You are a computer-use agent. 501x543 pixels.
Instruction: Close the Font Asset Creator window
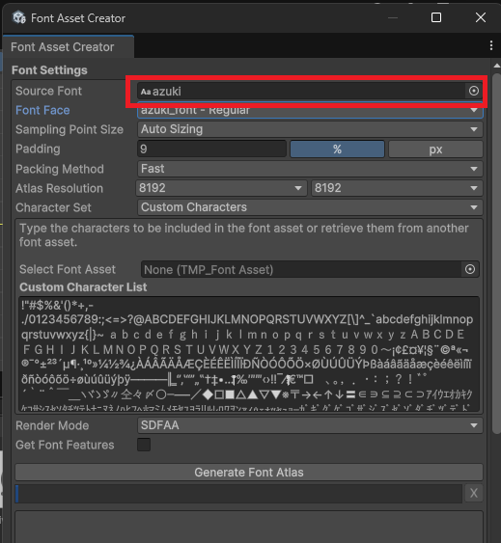point(481,17)
